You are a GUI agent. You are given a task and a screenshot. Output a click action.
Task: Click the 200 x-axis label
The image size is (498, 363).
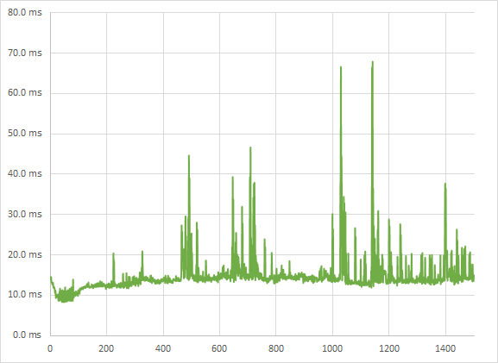pos(106,348)
